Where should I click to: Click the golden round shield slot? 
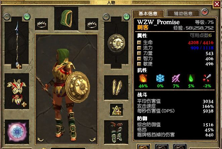click(116, 43)
